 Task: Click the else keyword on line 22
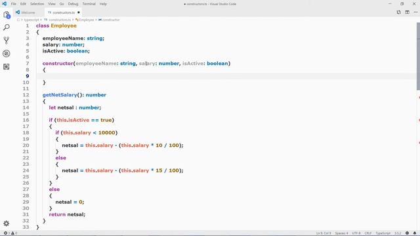coord(61,158)
